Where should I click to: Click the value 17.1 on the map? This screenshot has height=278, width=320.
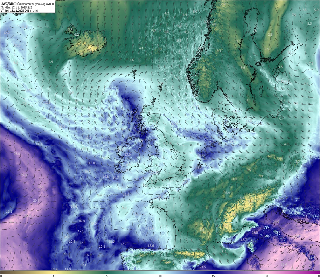coord(81,231)
